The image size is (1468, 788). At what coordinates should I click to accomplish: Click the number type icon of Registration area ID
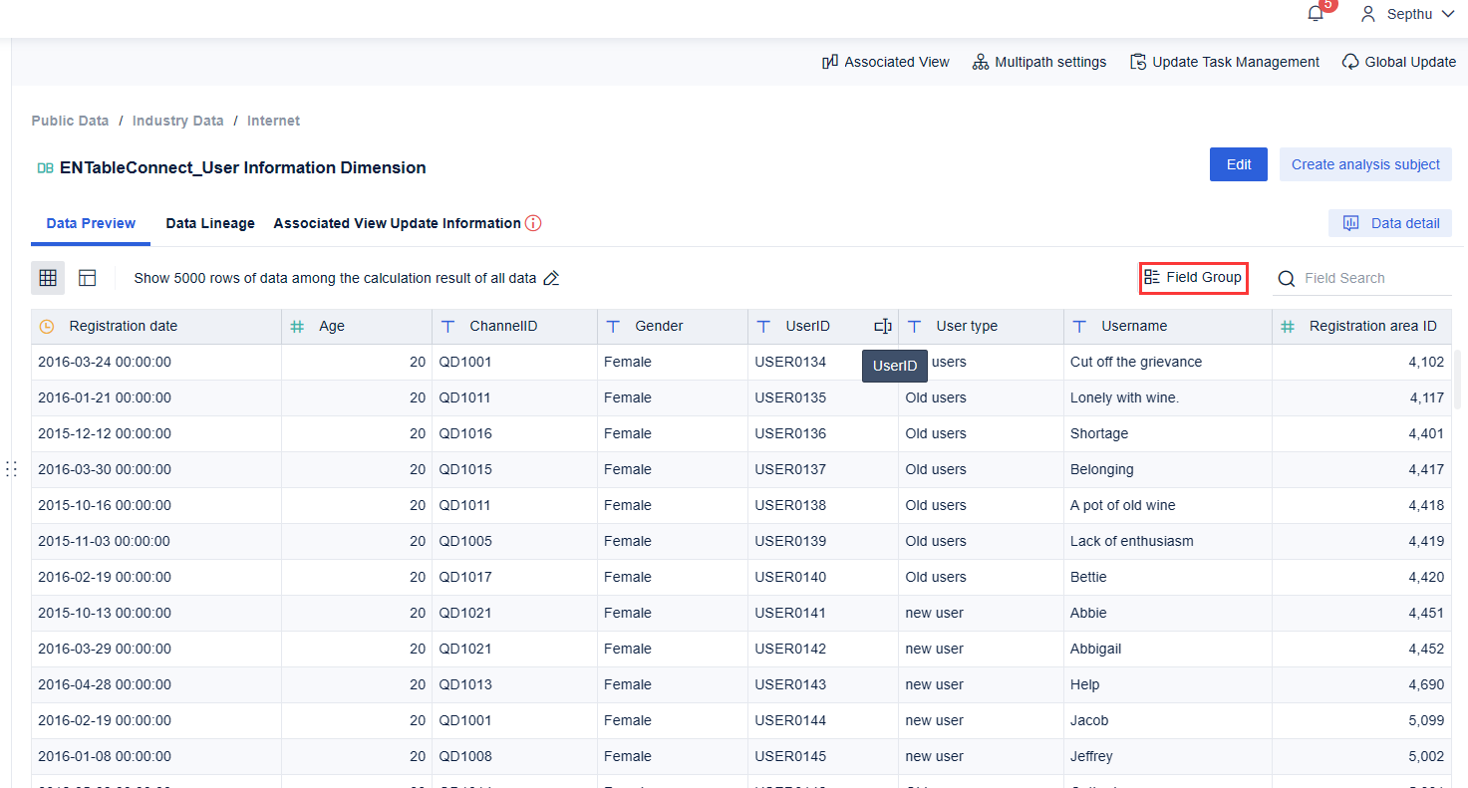1288,326
